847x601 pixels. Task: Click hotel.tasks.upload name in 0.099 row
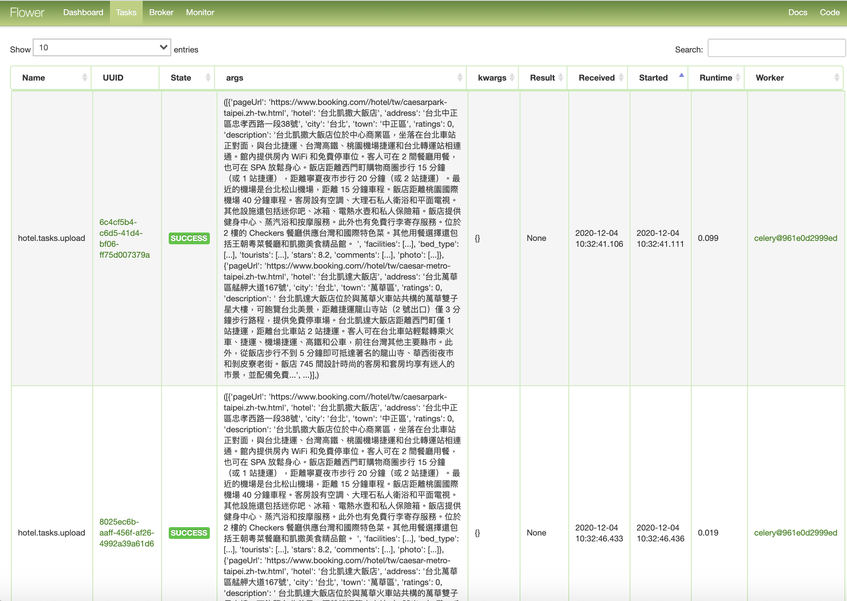pos(51,238)
